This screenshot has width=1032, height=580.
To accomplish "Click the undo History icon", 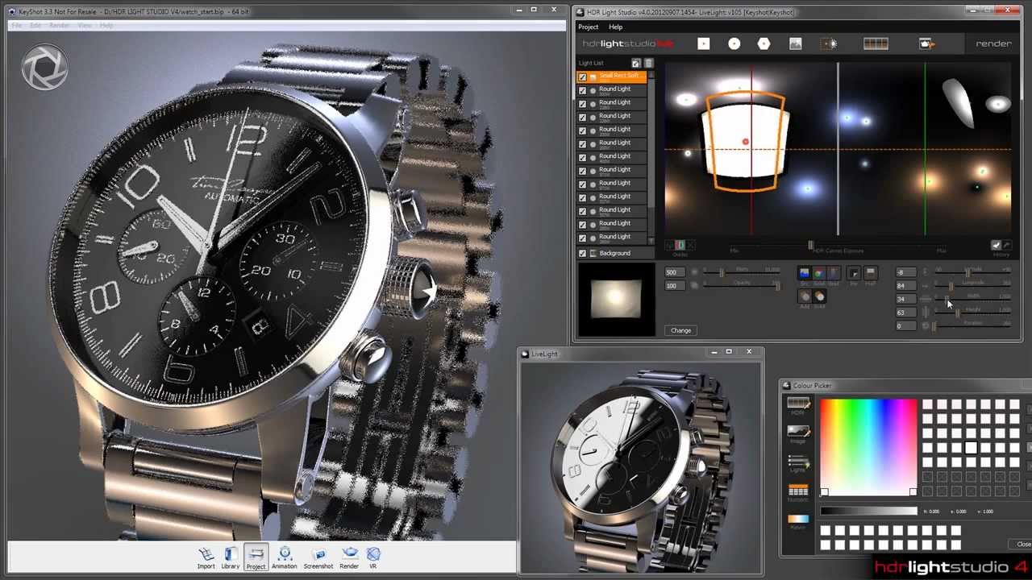I will click(996, 245).
